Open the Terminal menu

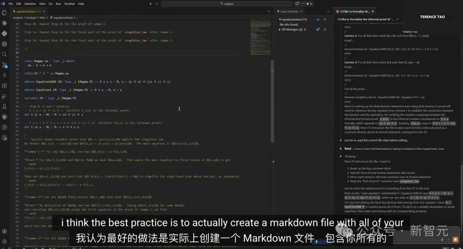click(69, 3)
